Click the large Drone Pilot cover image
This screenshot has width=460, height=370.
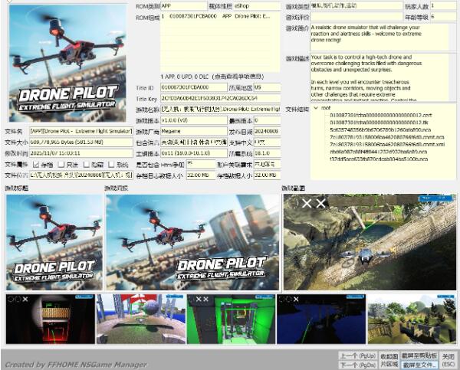click(x=67, y=64)
